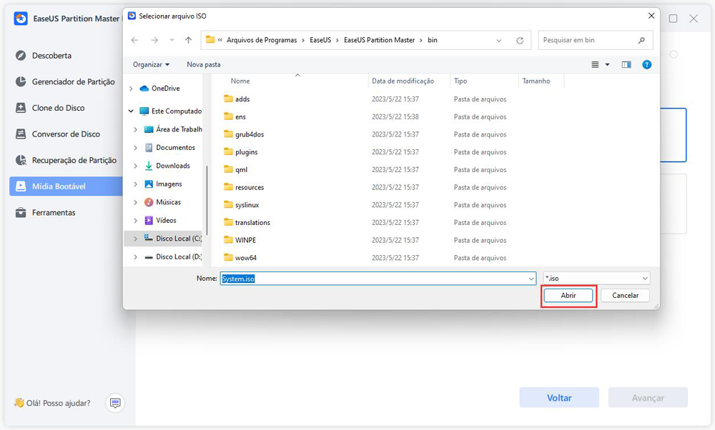Create a Nova pasta
This screenshot has width=715, height=430.
pyautogui.click(x=204, y=65)
